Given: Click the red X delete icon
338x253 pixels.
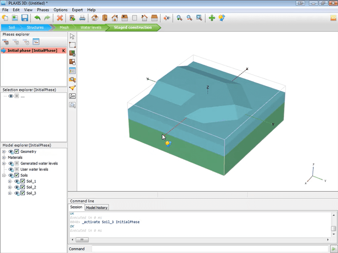Looking at the screenshot, I should pyautogui.click(x=60, y=18).
